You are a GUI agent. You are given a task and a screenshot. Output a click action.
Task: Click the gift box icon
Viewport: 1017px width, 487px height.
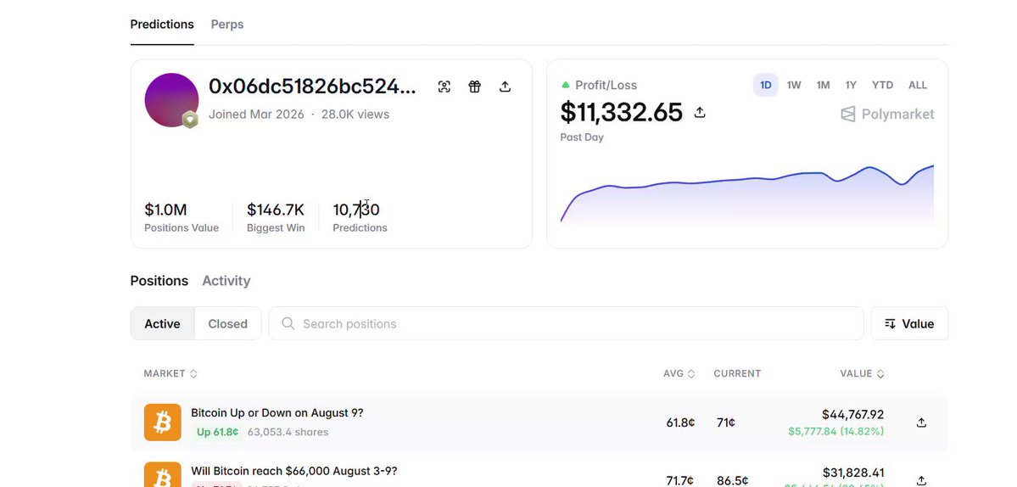475,87
